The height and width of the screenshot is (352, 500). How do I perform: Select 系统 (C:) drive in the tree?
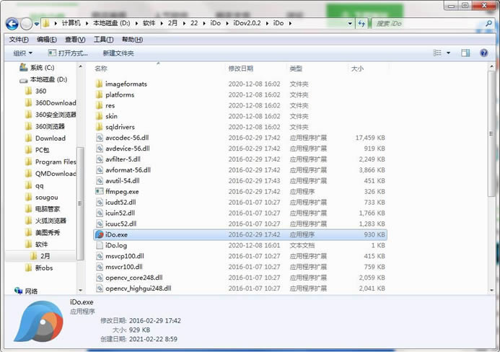[37, 68]
